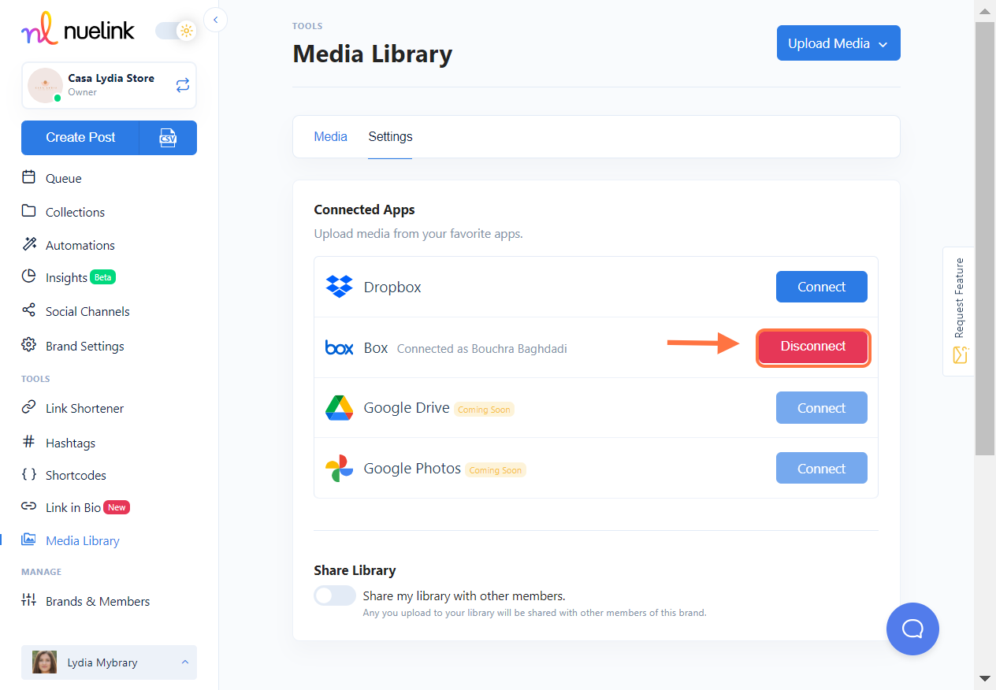Disconnect the Box account

tap(813, 347)
